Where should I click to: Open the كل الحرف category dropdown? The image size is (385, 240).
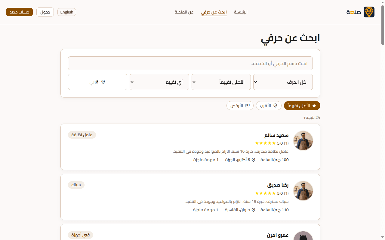click(x=283, y=82)
